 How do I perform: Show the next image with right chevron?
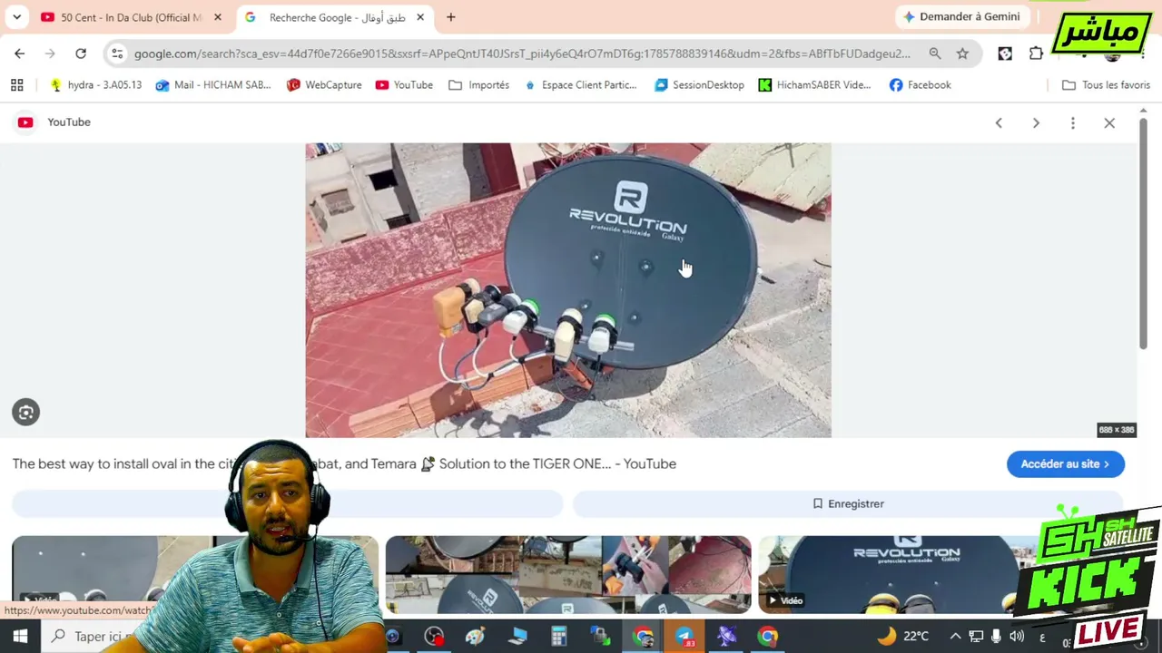coord(1036,122)
